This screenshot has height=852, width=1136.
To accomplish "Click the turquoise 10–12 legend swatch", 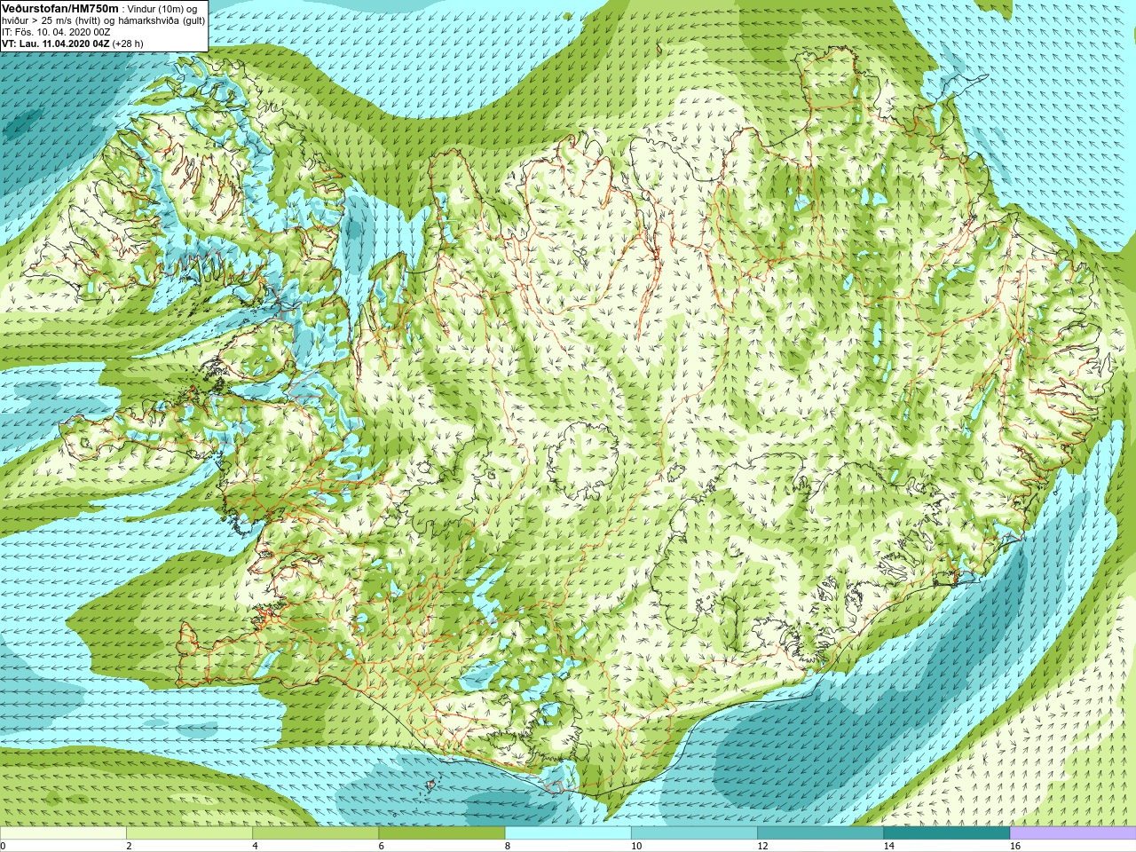I will pos(694,833).
